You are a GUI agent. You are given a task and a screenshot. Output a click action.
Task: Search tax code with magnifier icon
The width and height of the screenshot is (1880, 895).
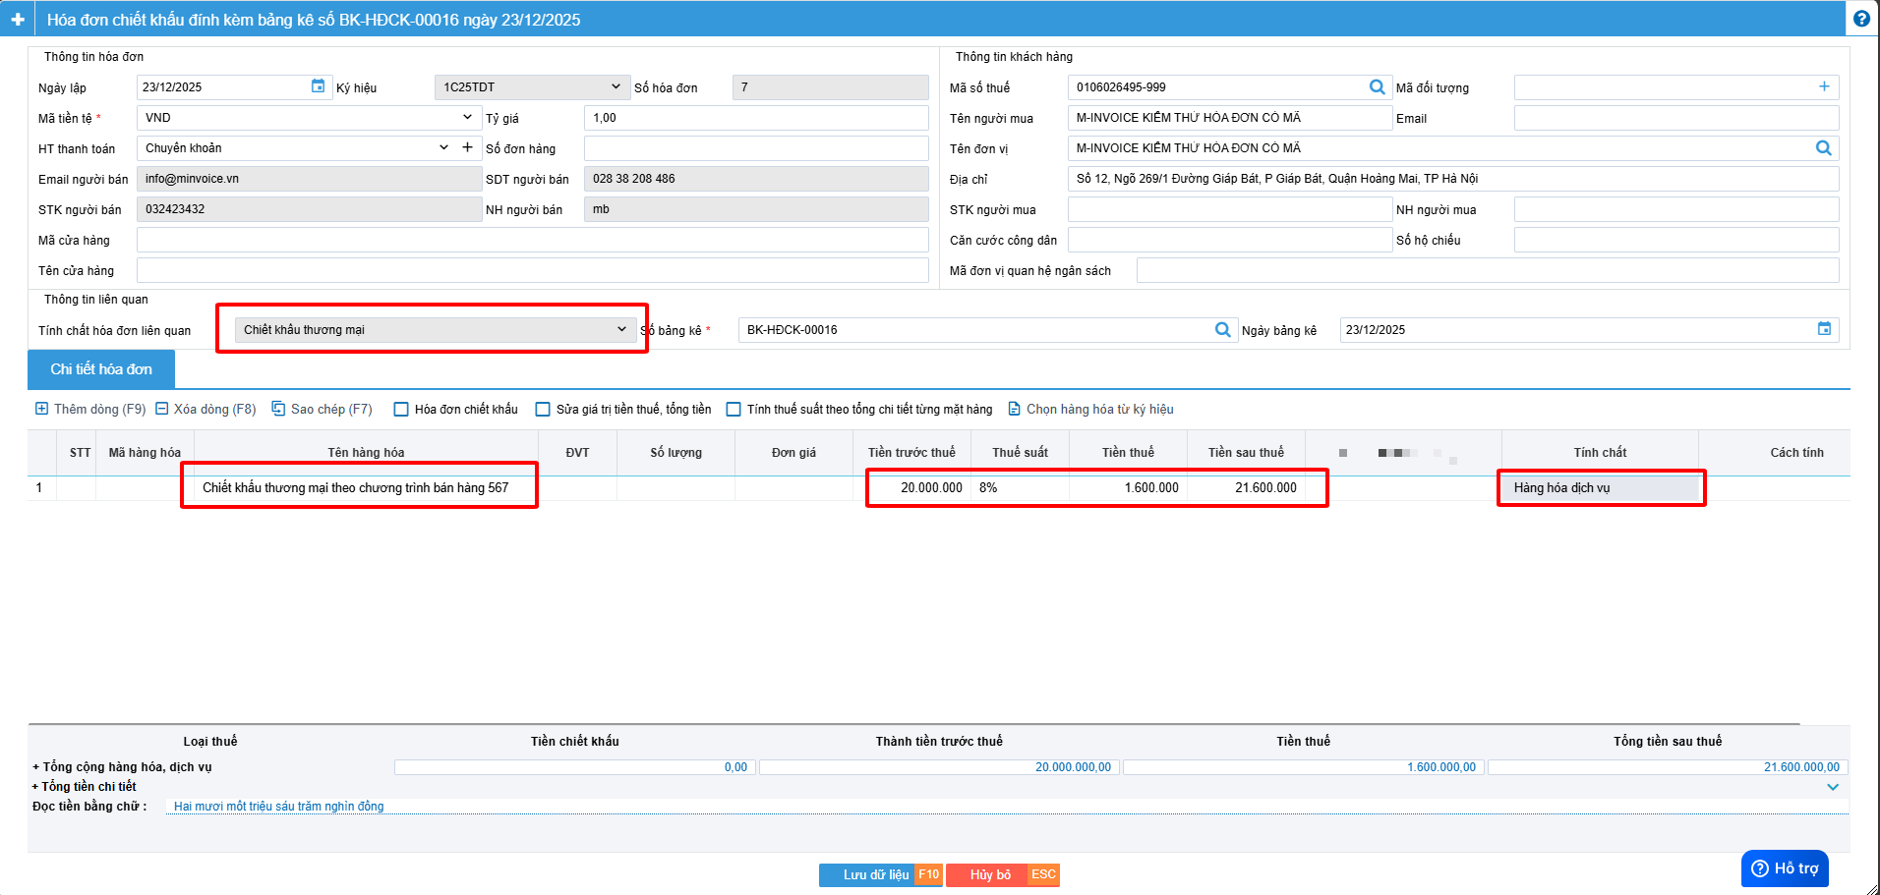(1377, 87)
